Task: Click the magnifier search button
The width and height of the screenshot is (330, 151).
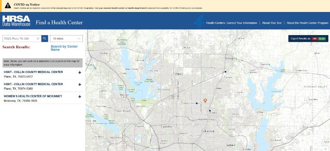Action: tap(45, 38)
